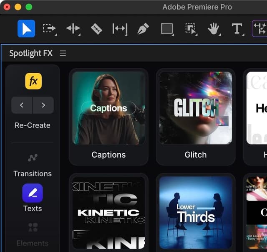The height and width of the screenshot is (252, 267).
Task: Open the Glitch preset thumbnail
Action: (x=195, y=108)
